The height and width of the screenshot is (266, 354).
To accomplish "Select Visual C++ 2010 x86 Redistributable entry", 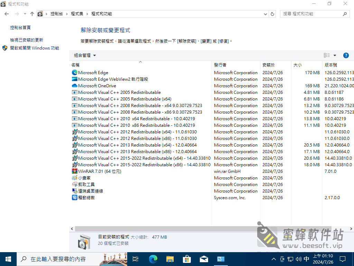I will pyautogui.click(x=212, y=125).
